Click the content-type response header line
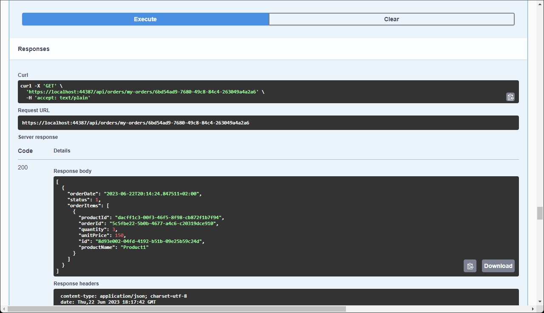544x313 pixels. coord(124,296)
